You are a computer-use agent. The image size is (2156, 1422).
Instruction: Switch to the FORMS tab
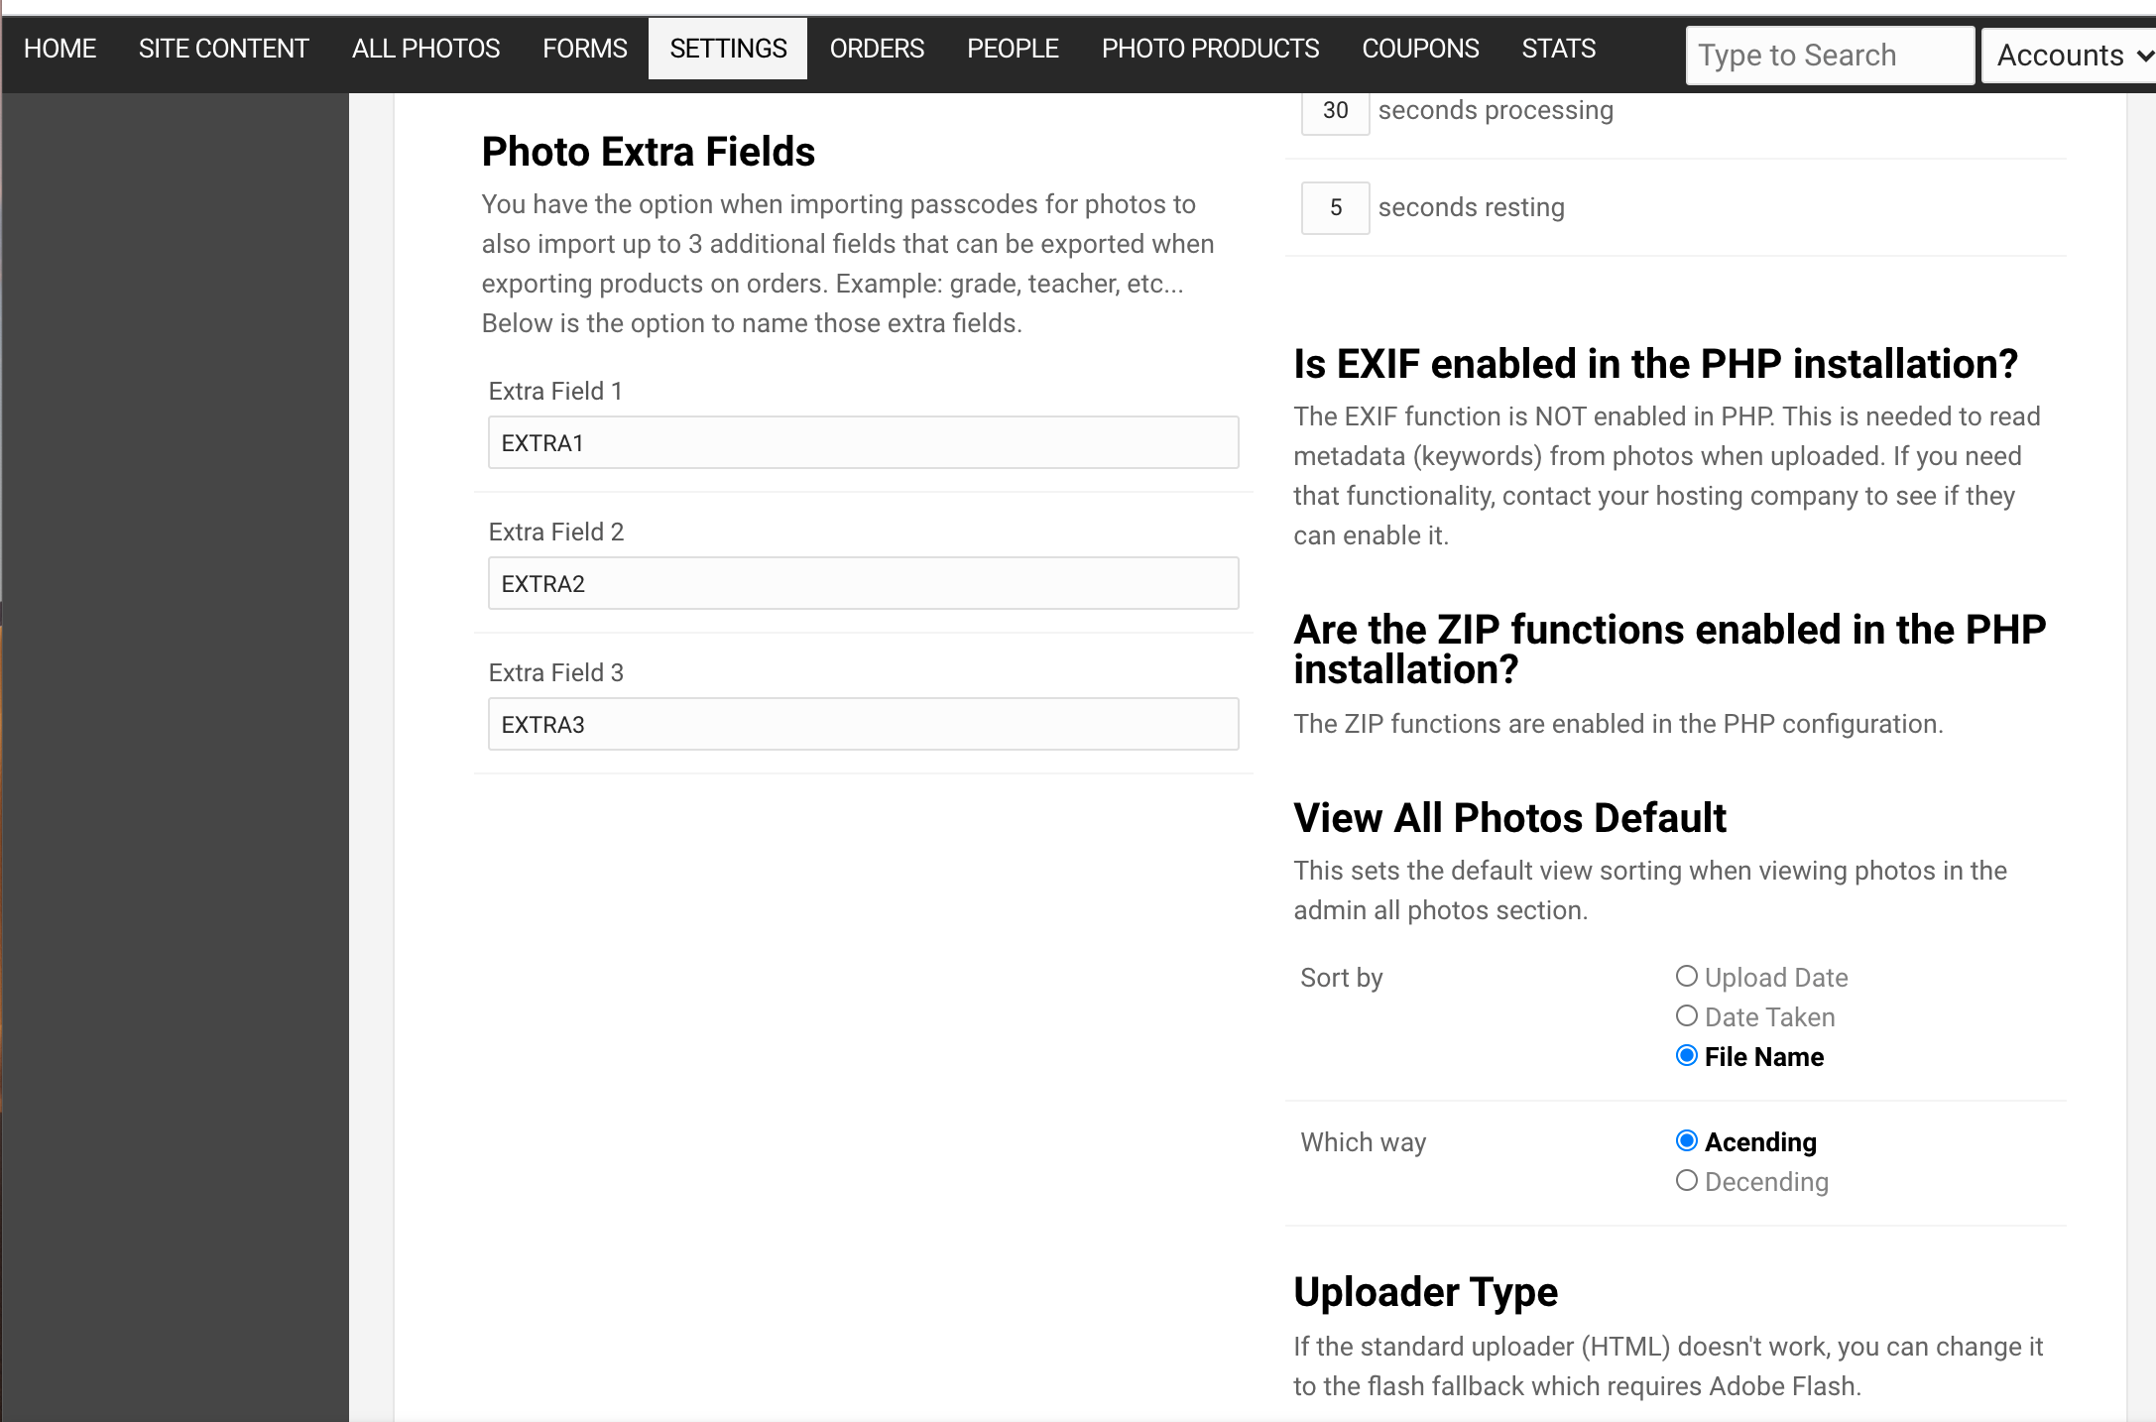coord(585,49)
